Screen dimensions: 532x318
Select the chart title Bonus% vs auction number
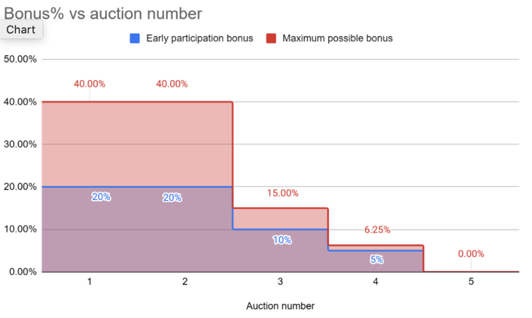click(103, 13)
